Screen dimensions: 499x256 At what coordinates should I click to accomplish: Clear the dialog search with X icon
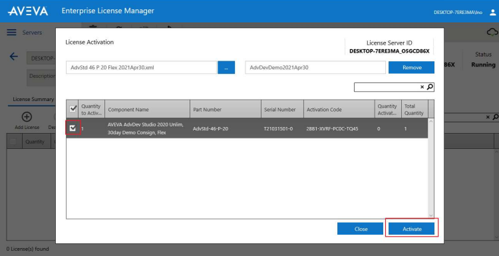422,87
